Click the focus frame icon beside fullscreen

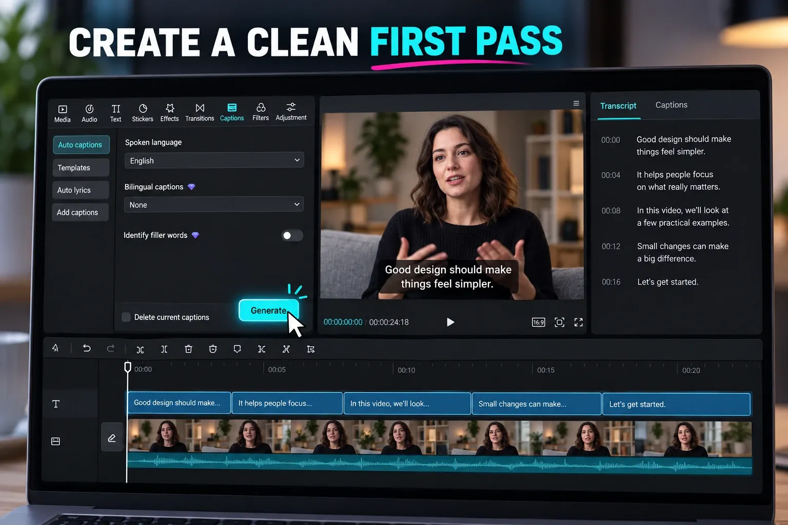(x=560, y=322)
